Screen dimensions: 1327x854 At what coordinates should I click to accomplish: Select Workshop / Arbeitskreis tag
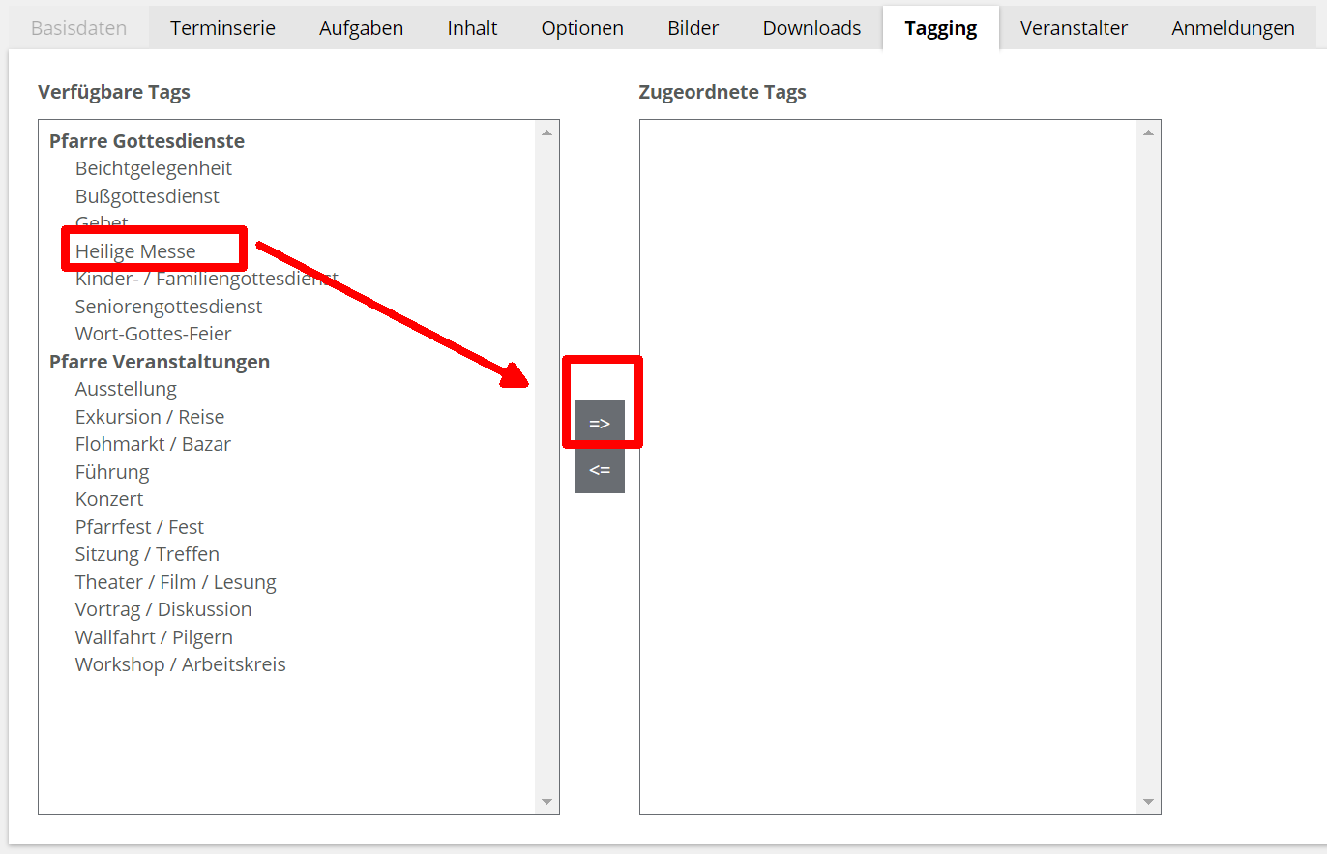coord(180,664)
